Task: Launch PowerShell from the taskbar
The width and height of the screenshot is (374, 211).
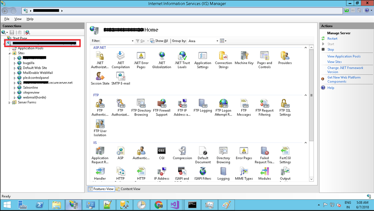Action: 39,205
